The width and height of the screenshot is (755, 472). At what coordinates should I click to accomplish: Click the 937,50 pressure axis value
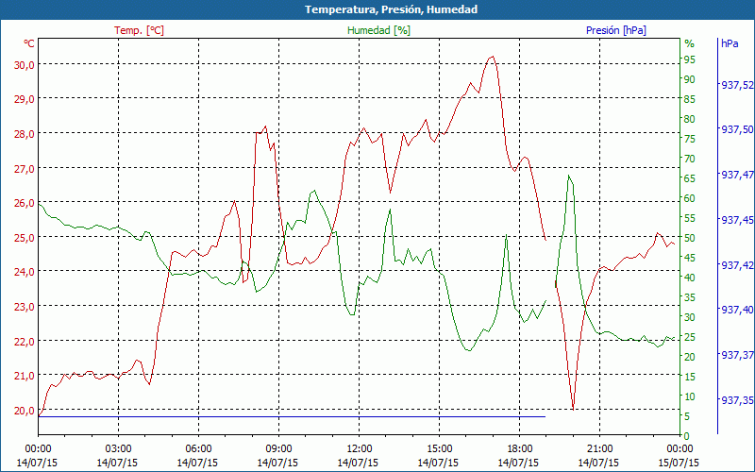(737, 129)
